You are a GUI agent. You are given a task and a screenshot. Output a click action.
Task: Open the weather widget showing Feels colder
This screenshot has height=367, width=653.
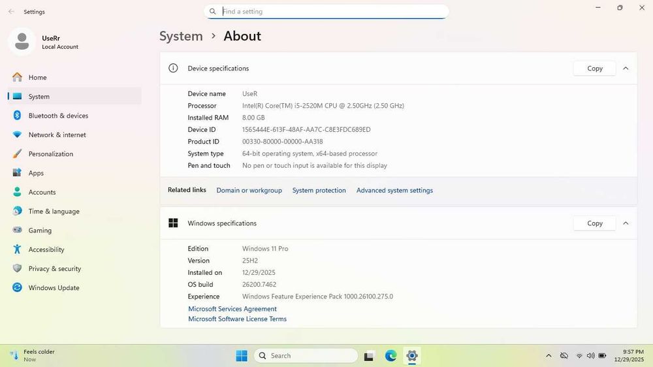point(33,355)
